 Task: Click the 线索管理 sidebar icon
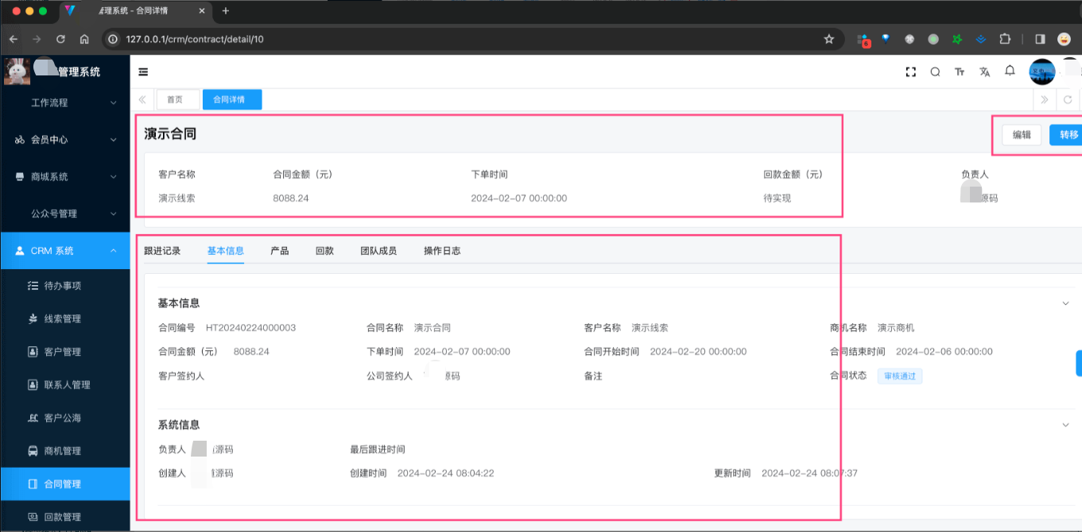coord(33,318)
